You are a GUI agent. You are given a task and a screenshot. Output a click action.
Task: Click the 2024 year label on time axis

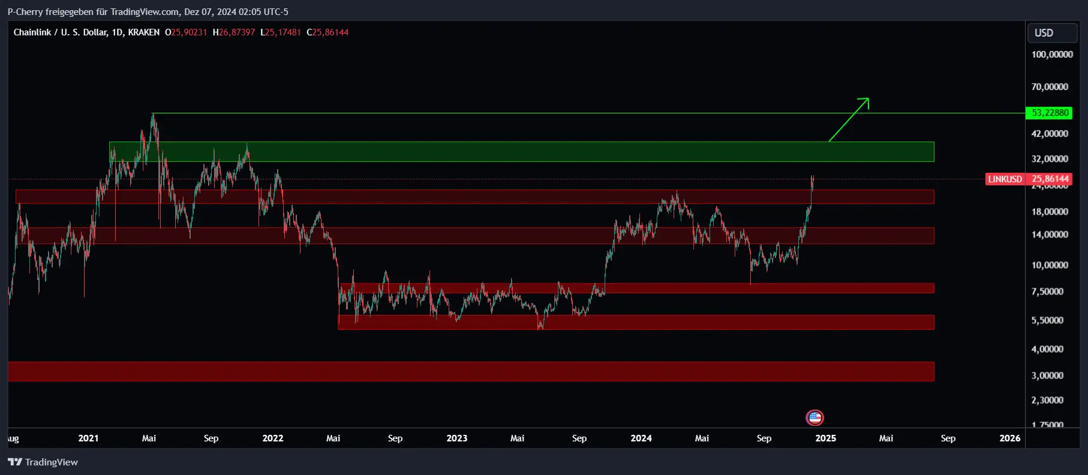pyautogui.click(x=641, y=438)
